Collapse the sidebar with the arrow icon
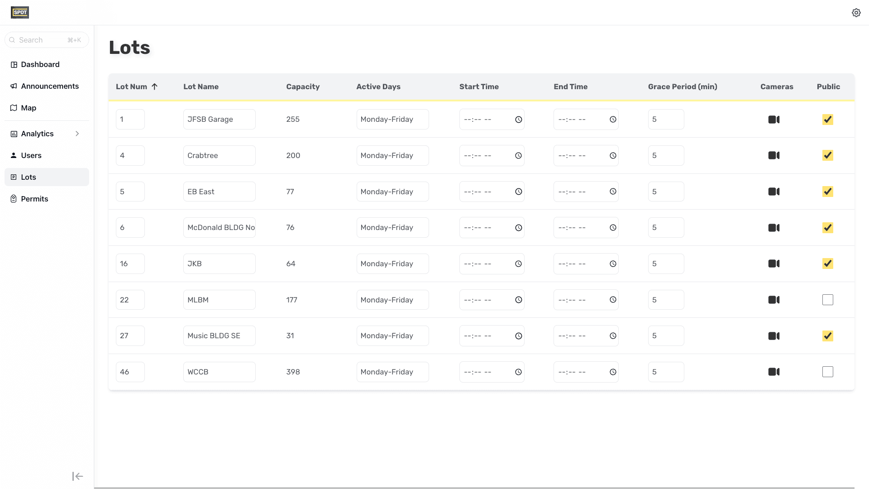This screenshot has width=869, height=489. tap(77, 476)
